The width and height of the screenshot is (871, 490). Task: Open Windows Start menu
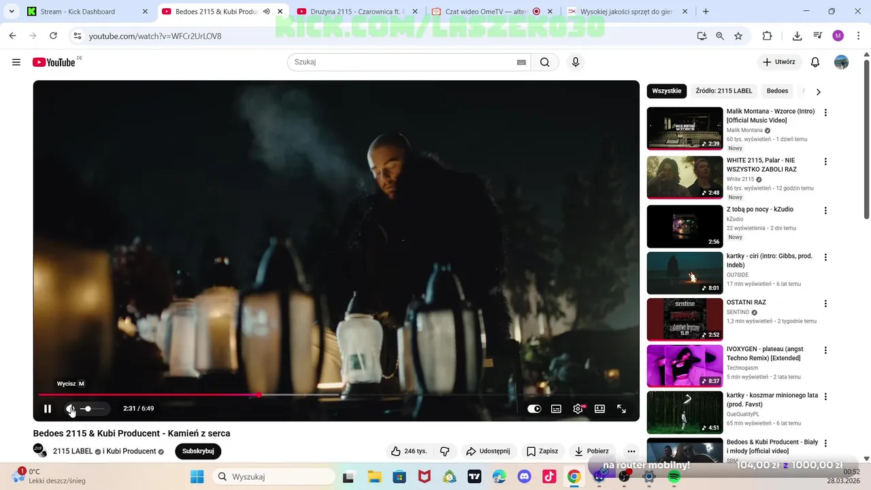[x=197, y=476]
